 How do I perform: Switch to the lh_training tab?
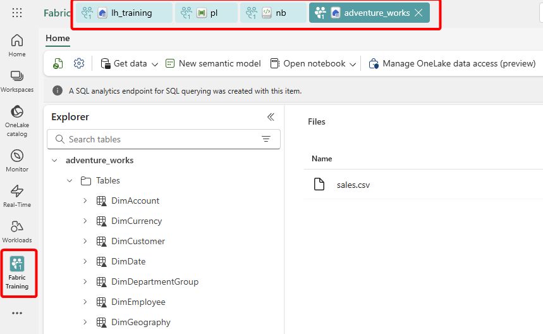[x=124, y=13]
